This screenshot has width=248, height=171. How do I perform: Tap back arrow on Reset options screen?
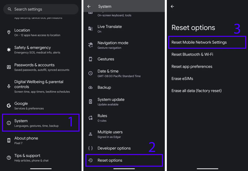point(173,6)
